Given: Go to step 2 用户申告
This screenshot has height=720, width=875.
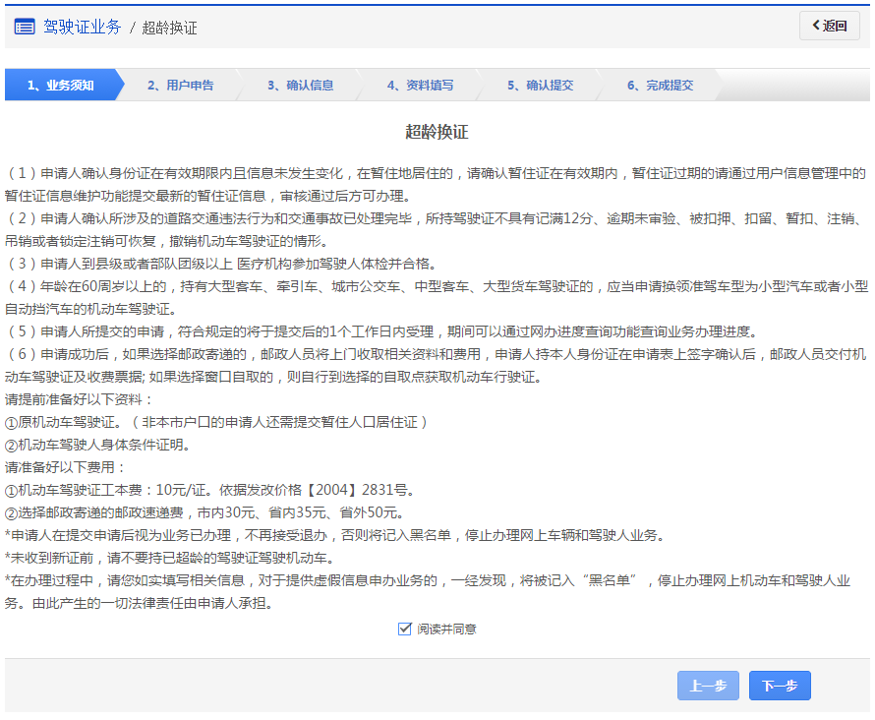Looking at the screenshot, I should click(180, 86).
